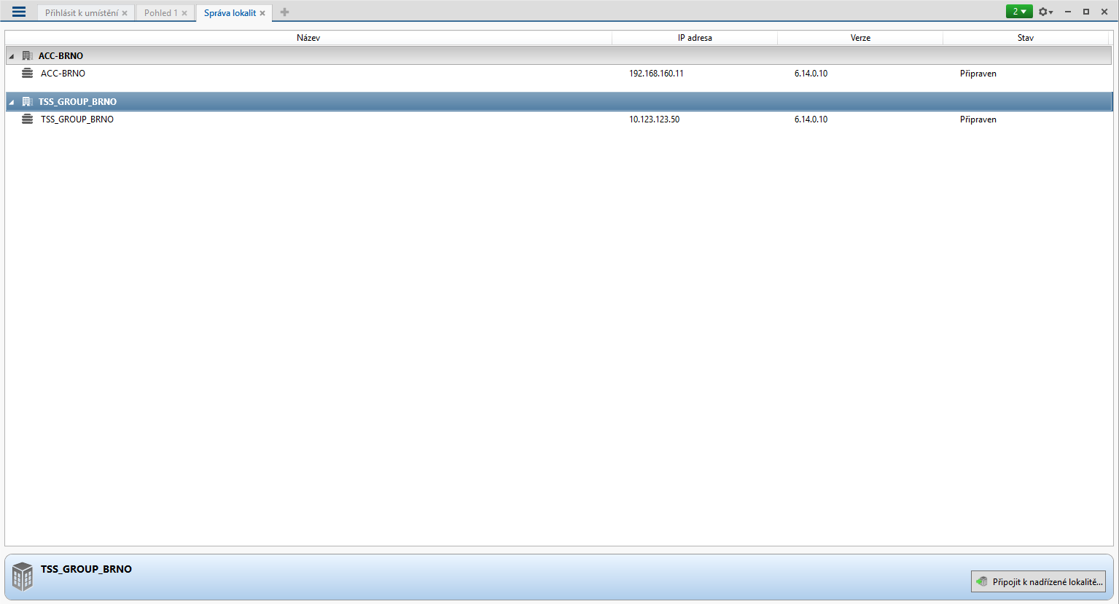Close the Správa lokalit tab
This screenshot has width=1119, height=604.
pos(262,13)
